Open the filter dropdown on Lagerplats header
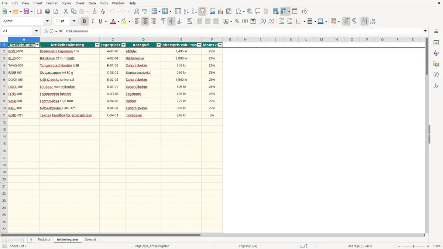This screenshot has width=443, height=249. click(123, 45)
